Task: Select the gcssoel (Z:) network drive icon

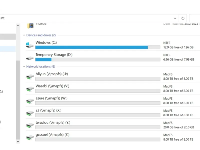Action: point(30,137)
